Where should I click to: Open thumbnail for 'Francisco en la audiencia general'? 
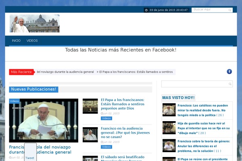(x=90, y=134)
